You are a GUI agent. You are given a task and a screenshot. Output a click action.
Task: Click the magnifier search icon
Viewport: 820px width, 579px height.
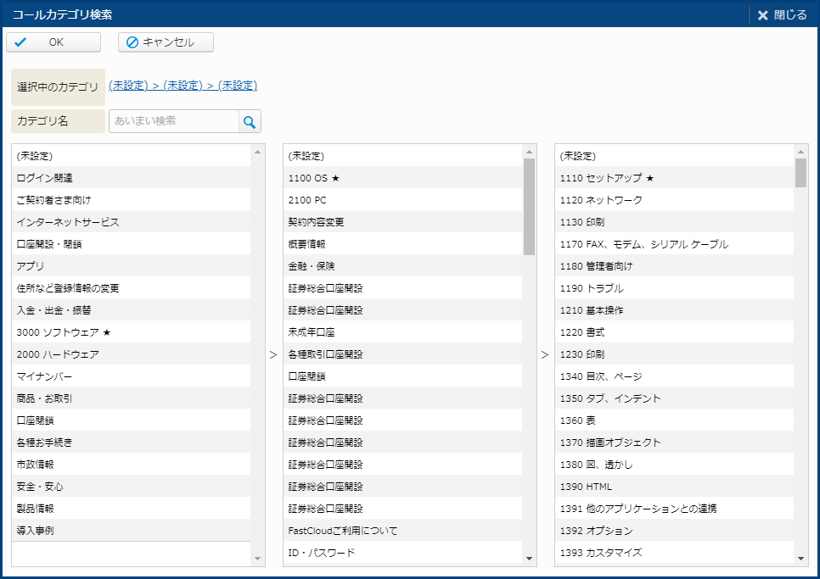click(x=250, y=121)
